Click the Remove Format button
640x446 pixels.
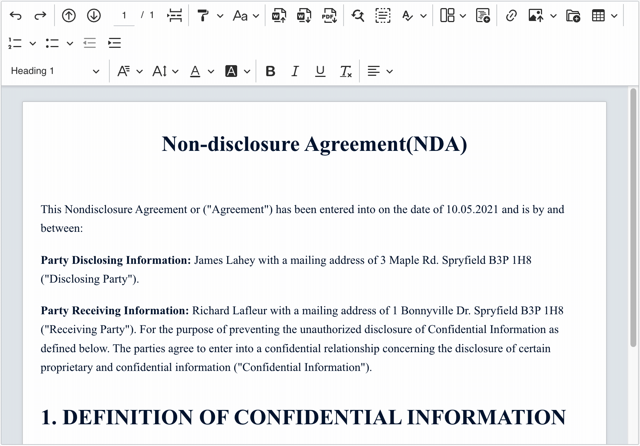(345, 71)
